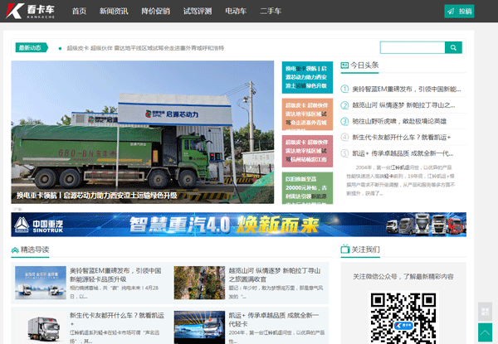This screenshot has height=344, width=498.
Task: Open article title 奥铃智蓝EM重磅发布，引领中国新能源轻卡品质升级
Action: tap(116, 275)
